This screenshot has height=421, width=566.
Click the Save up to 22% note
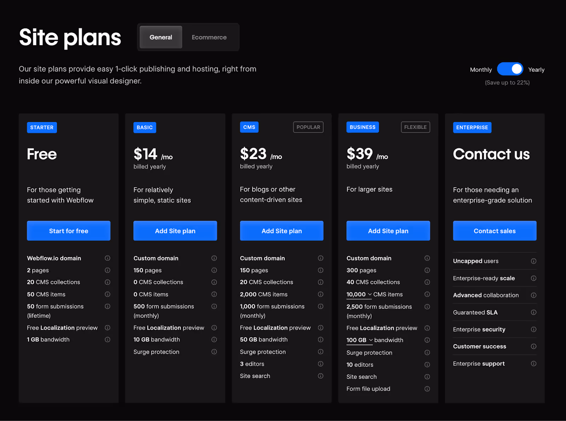coord(507,82)
